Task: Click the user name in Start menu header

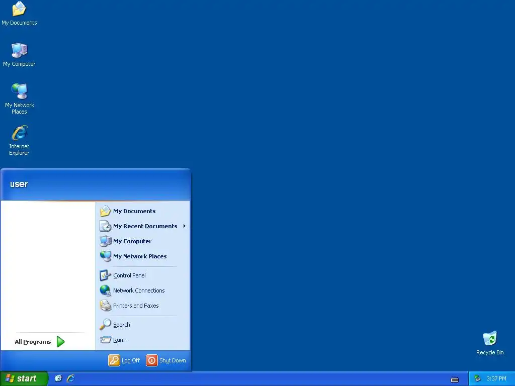Action: click(x=19, y=184)
